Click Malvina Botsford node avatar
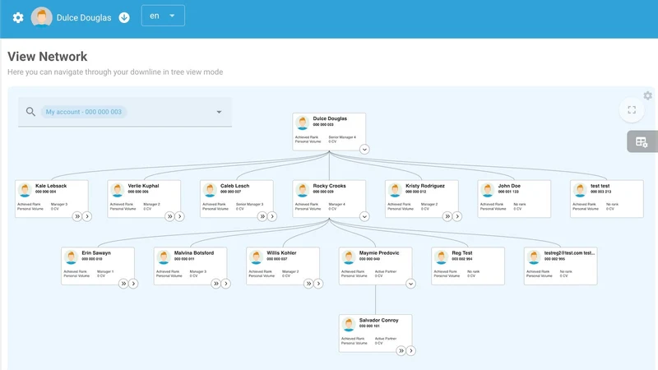The width and height of the screenshot is (658, 370). (x=164, y=257)
